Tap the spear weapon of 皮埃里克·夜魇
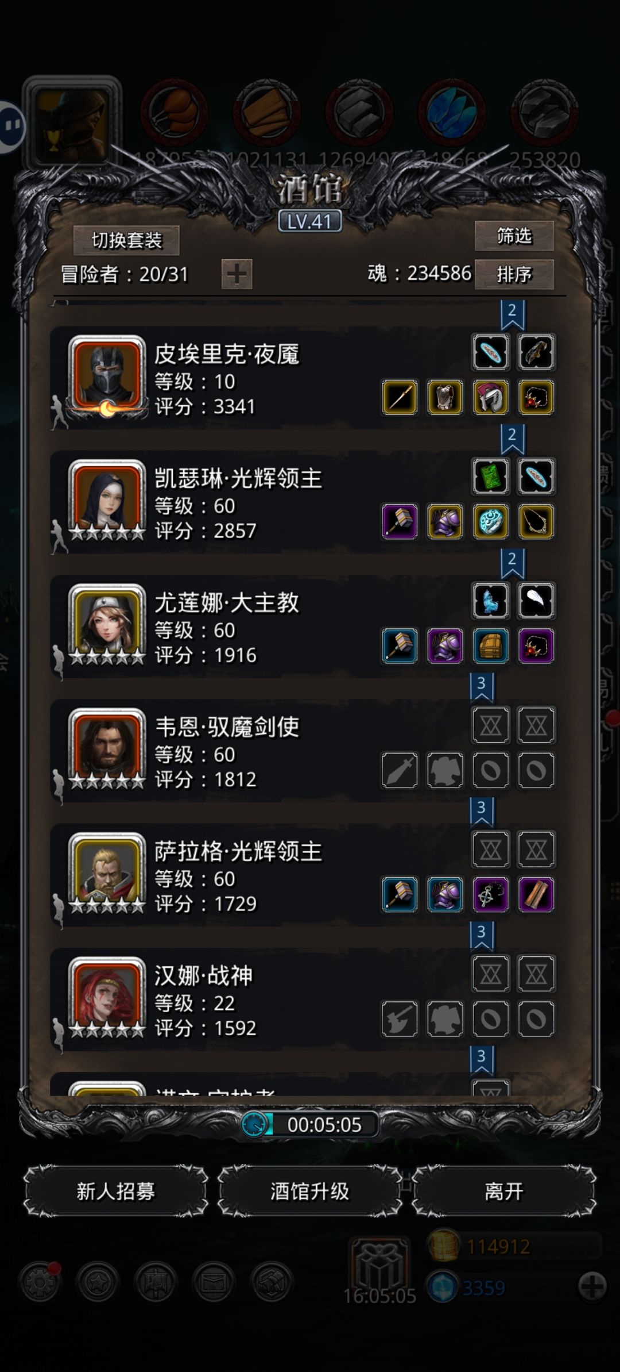This screenshot has height=1372, width=620. pos(400,397)
